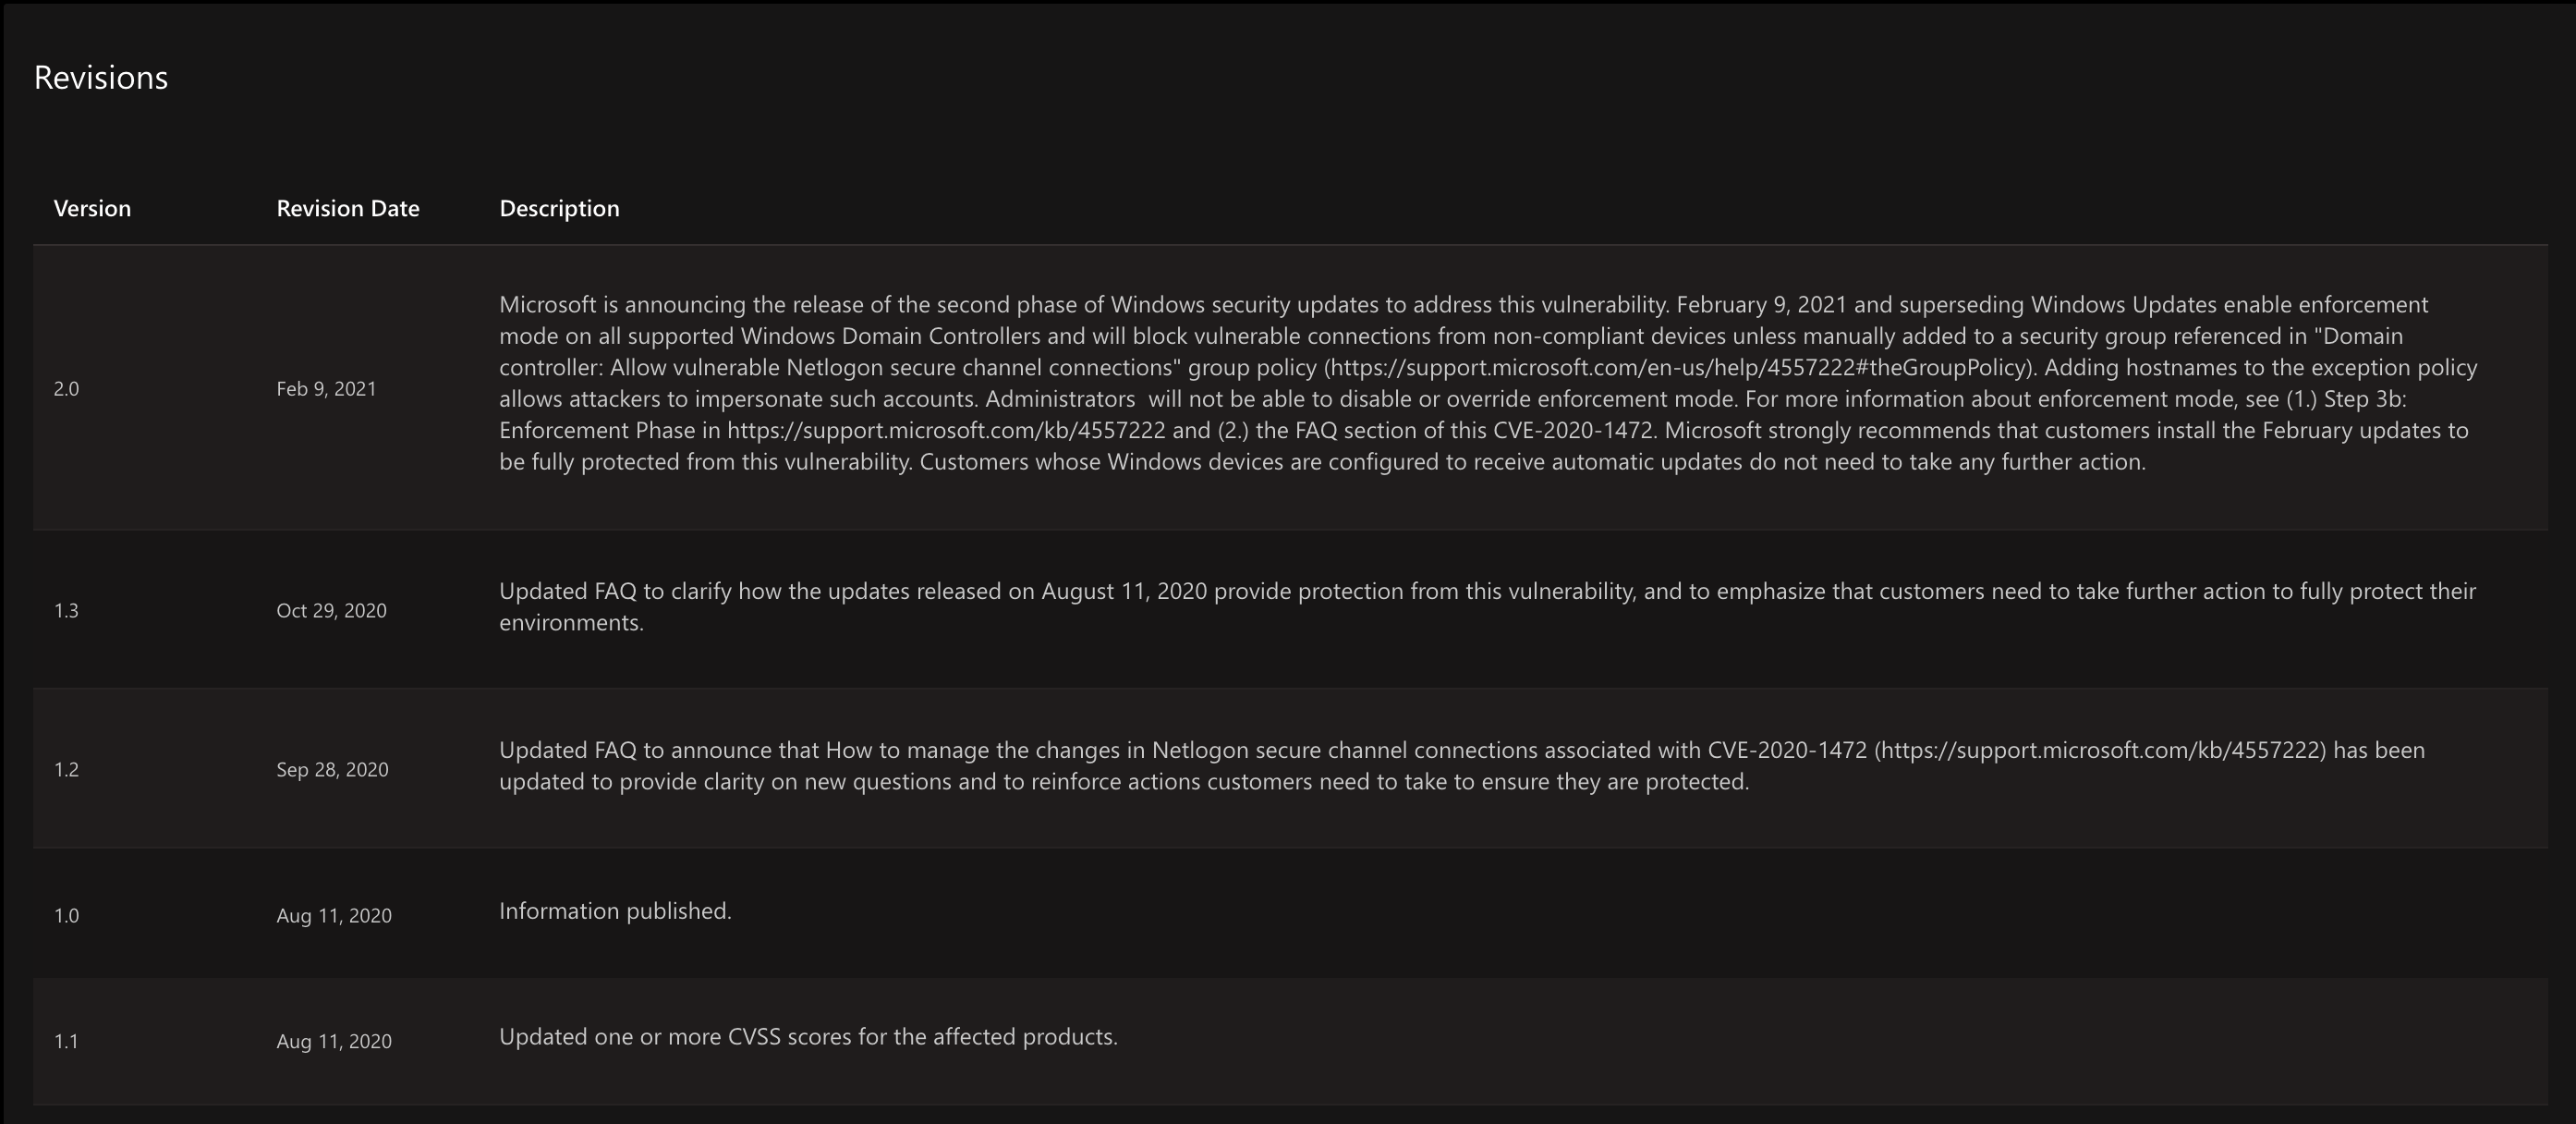Click the 'Information published.' description

click(x=615, y=911)
